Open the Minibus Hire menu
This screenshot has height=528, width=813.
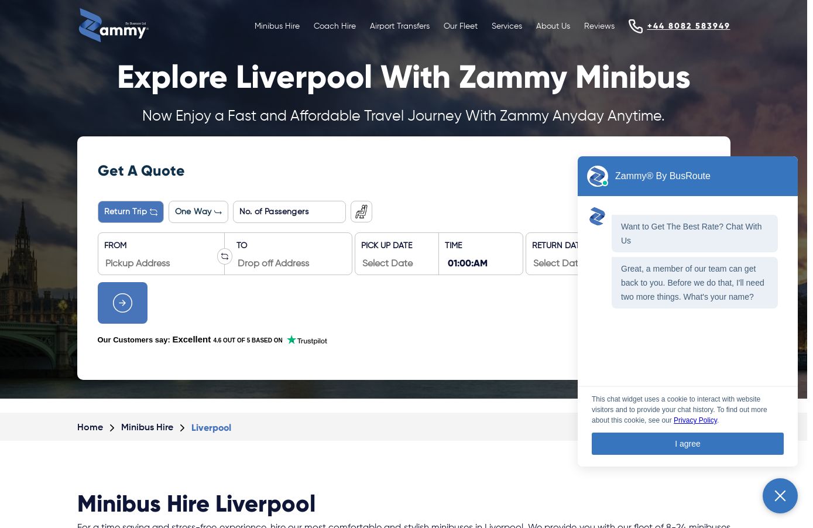[277, 26]
